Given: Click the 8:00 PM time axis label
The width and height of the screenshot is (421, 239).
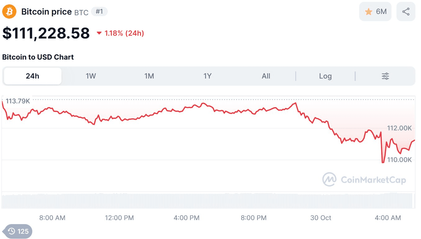Looking at the screenshot, I should 254,218.
